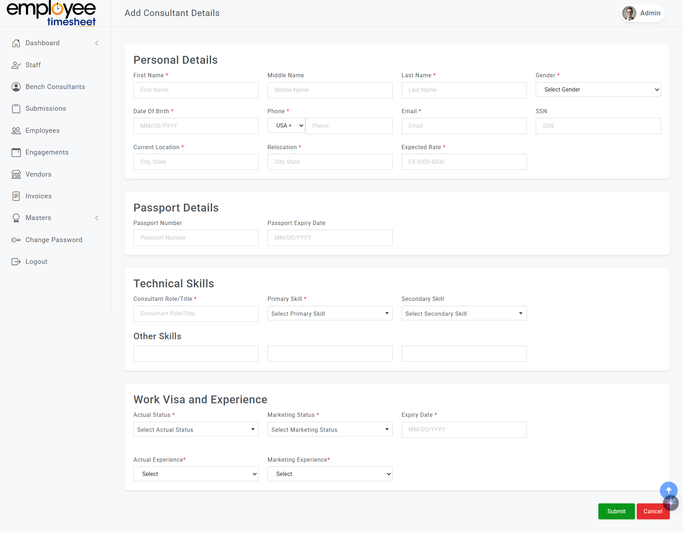Click the Vendors store icon

(x=16, y=174)
